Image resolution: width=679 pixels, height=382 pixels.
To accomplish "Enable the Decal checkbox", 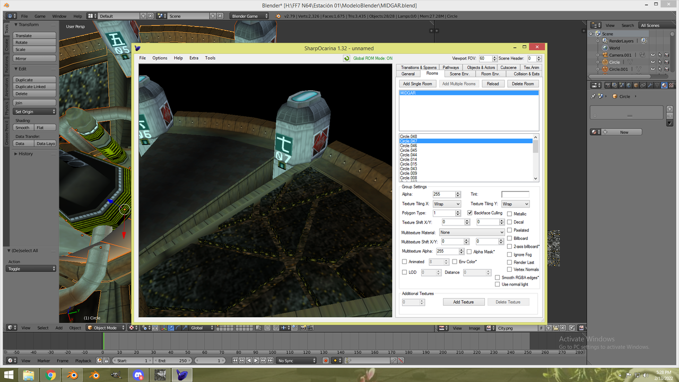I will pos(510,222).
